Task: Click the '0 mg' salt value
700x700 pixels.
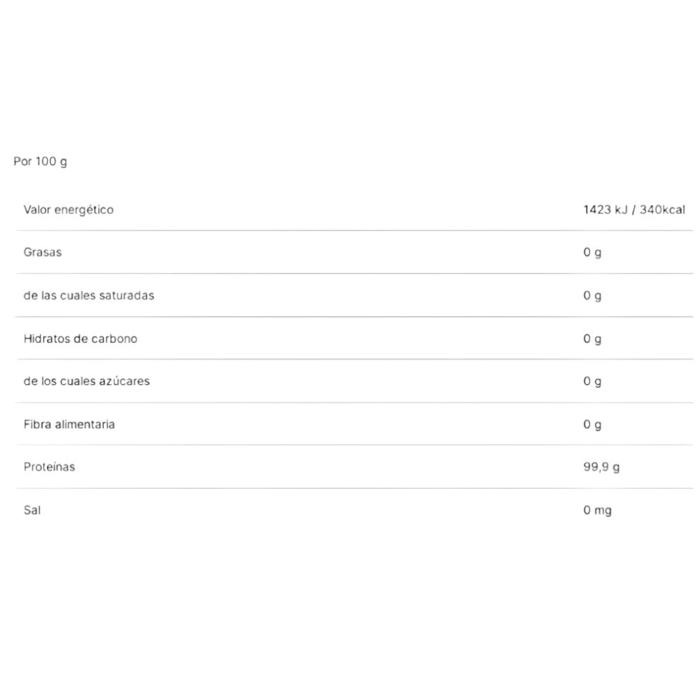Action: pyautogui.click(x=597, y=510)
